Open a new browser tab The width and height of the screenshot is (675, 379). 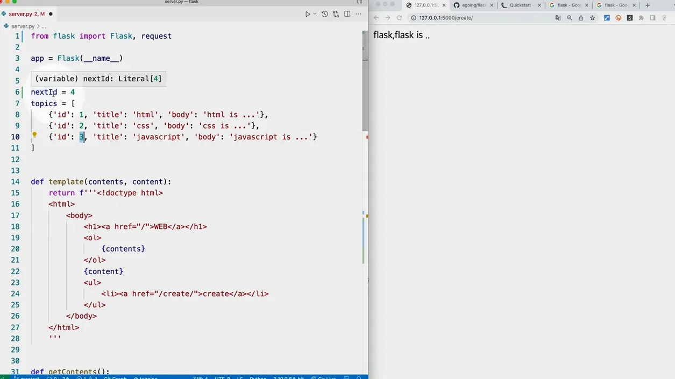648,5
